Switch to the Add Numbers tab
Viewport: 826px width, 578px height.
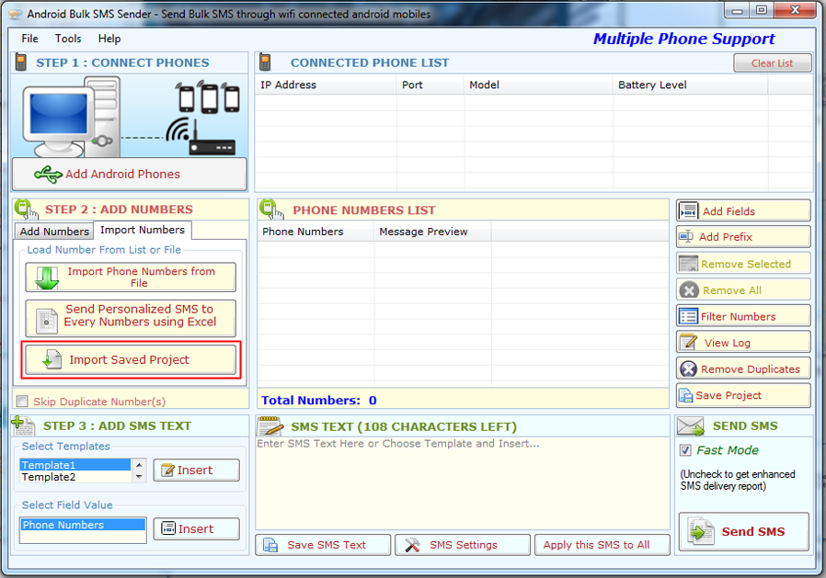(x=54, y=232)
